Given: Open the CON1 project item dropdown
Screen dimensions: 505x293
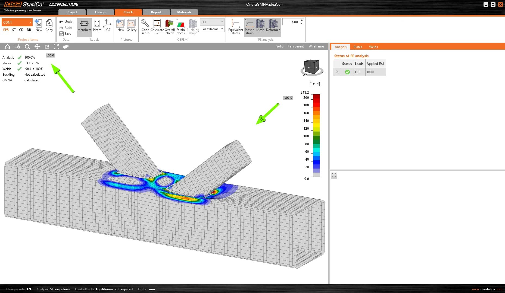Looking at the screenshot, I should click(x=30, y=22).
